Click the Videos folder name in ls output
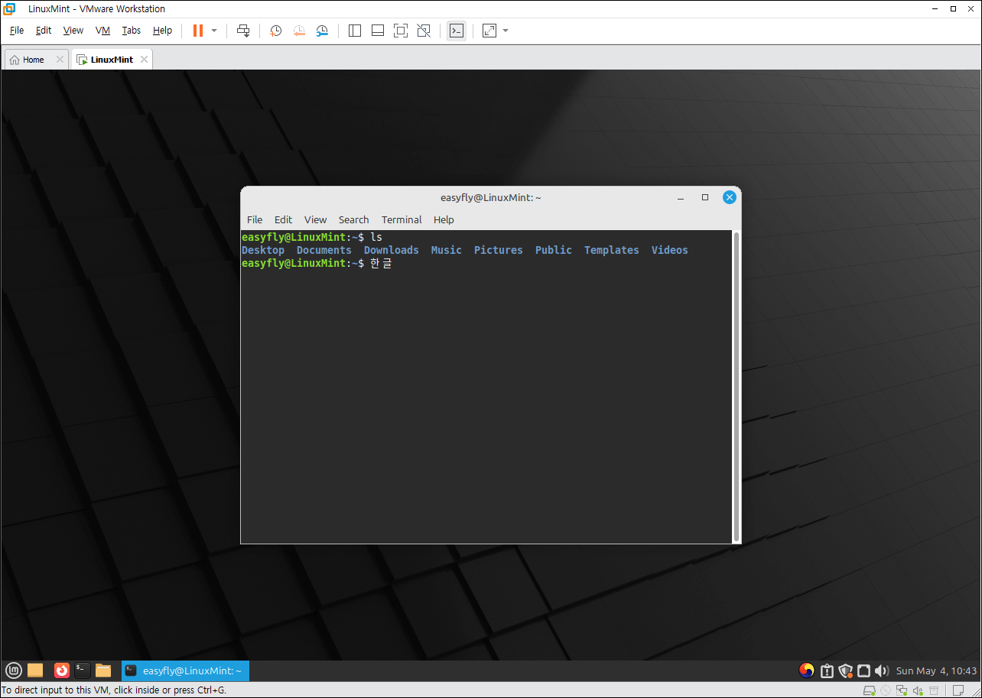The height and width of the screenshot is (698, 982). point(670,250)
